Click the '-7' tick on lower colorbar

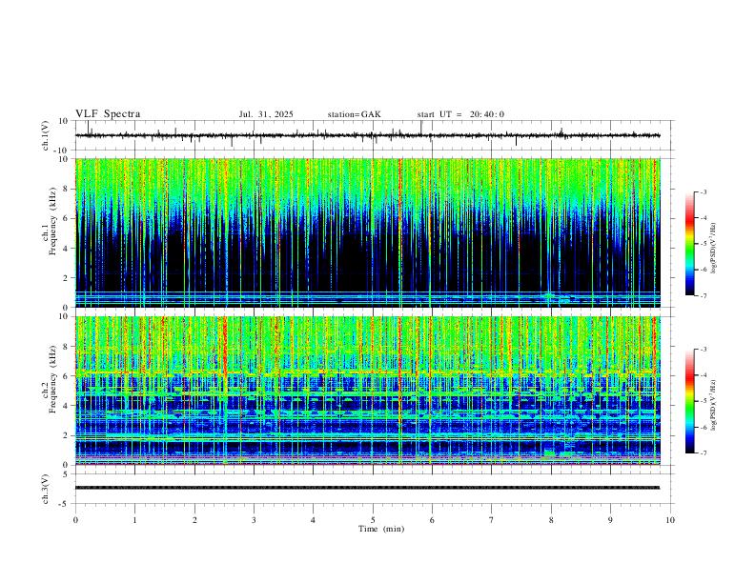point(703,453)
